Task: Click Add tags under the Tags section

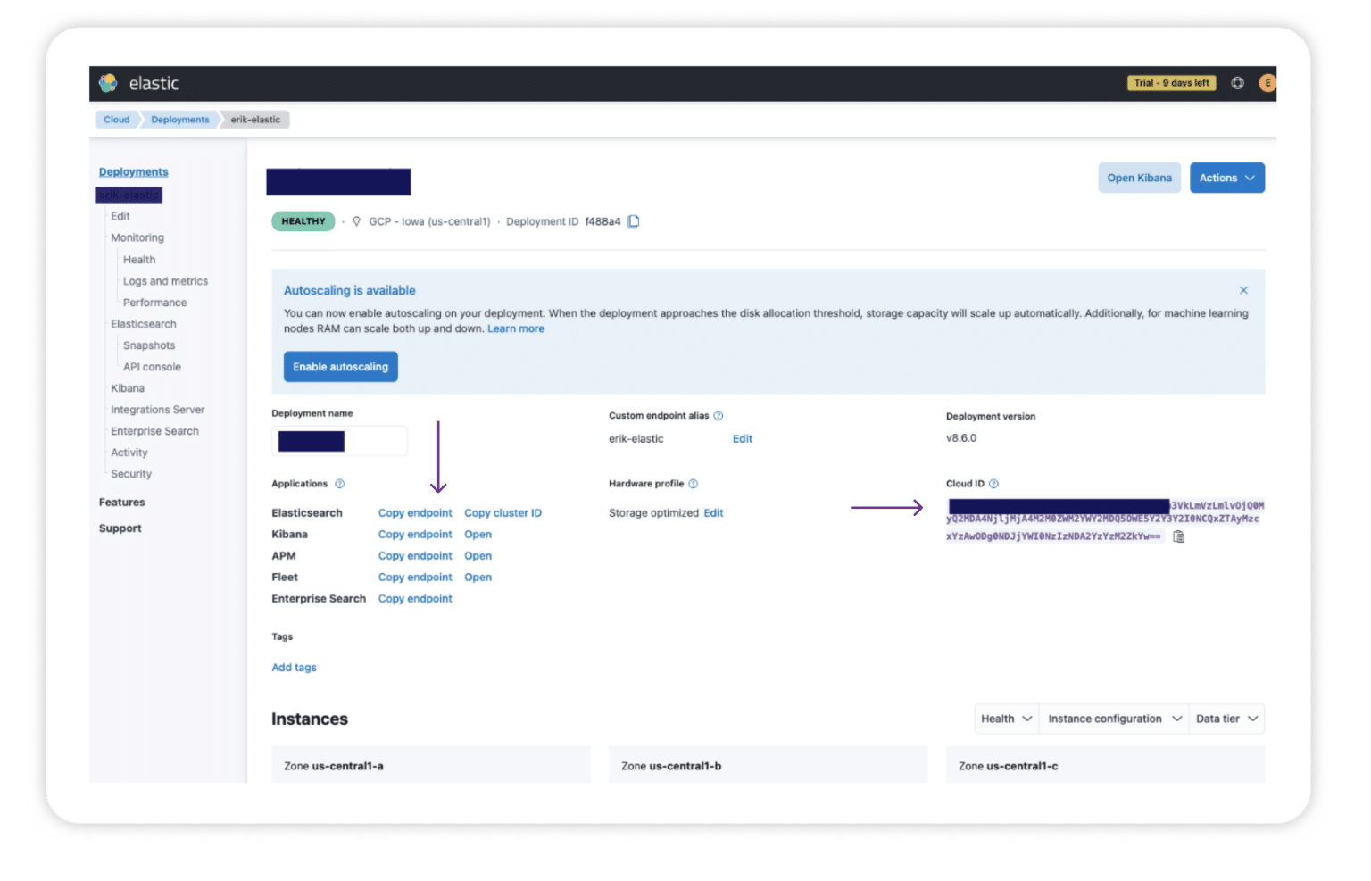Action: 294,667
